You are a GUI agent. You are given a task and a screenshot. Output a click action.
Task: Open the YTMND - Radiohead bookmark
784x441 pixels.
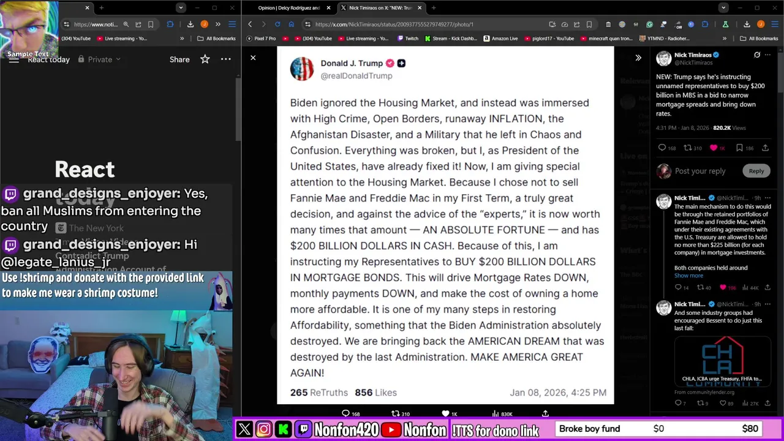coord(664,39)
